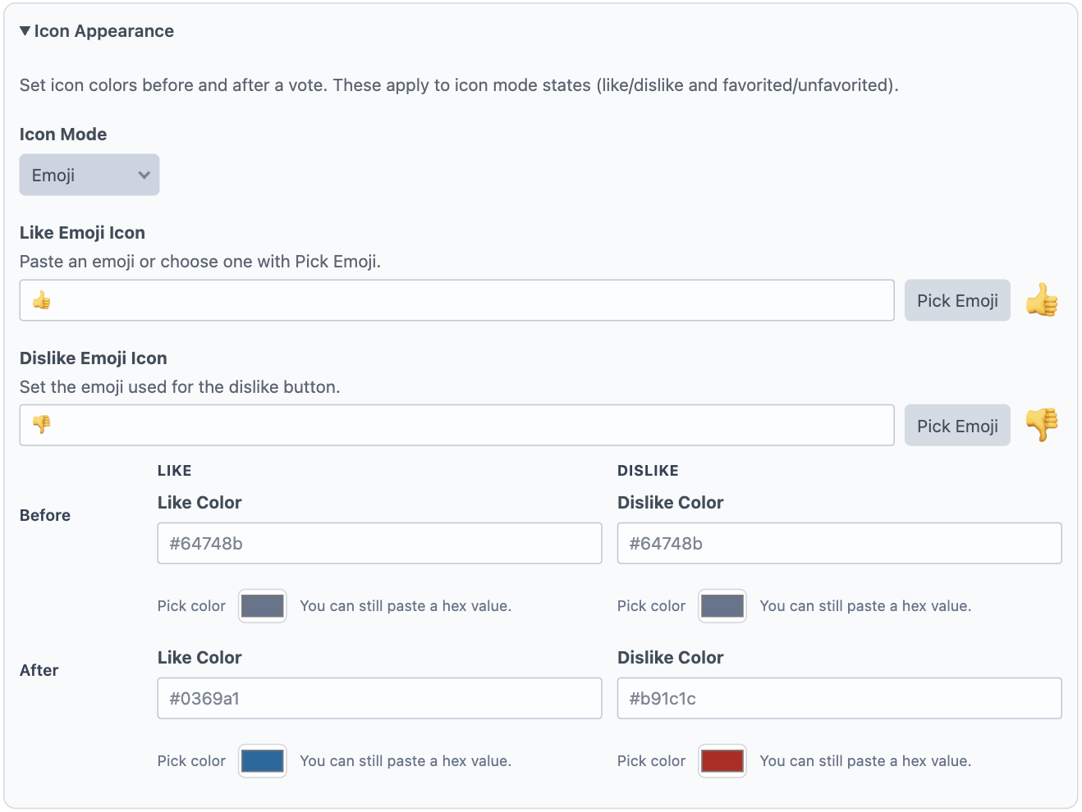This screenshot has width=1082, height=812.
Task: Select the LIKE column header
Action: click(x=174, y=470)
